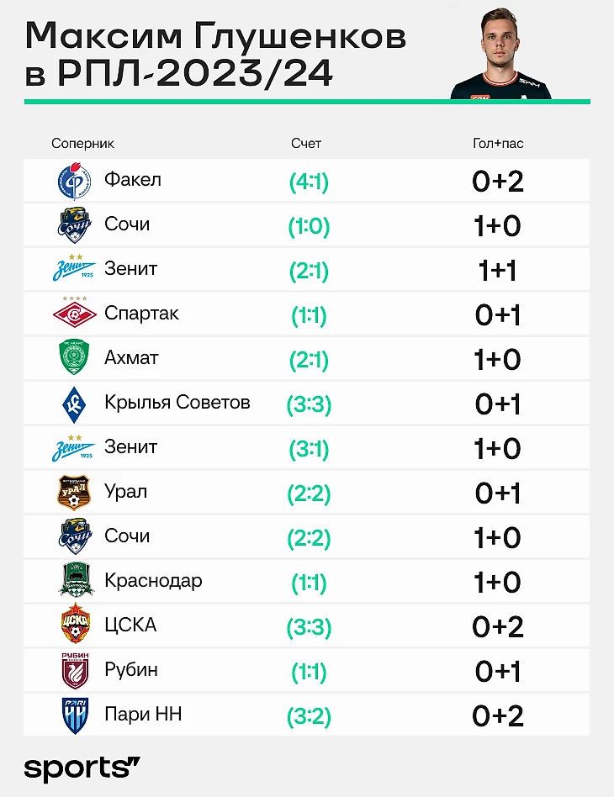Click the (3:2) score against Пари НН
The image size is (614, 797).
[309, 716]
